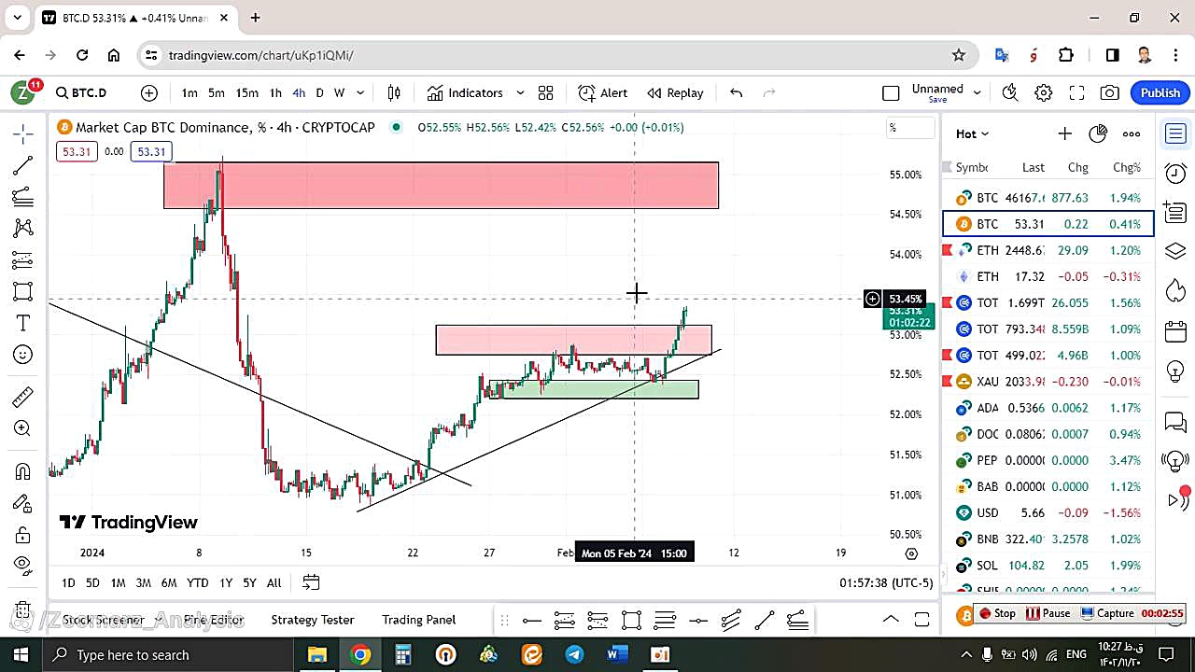Expand the indicator favorites dropdown arrow
Image resolution: width=1195 pixels, height=672 pixels.
click(520, 92)
